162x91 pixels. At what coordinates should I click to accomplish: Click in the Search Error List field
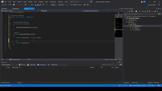[x=110, y=65]
